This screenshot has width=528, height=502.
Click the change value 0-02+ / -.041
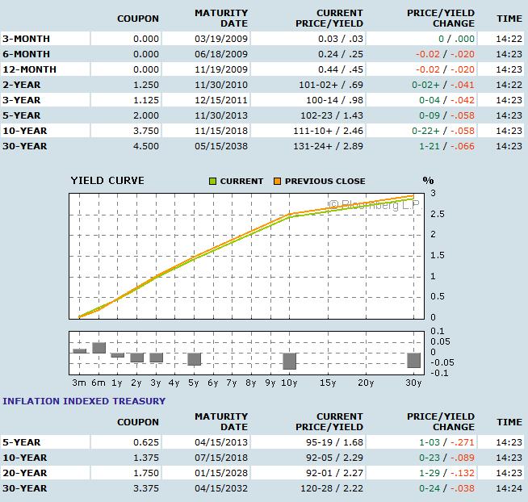point(443,85)
